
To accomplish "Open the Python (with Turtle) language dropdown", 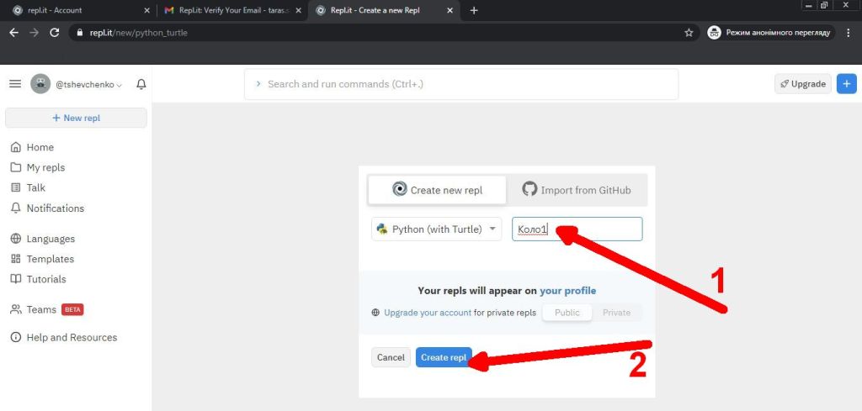I will tap(437, 229).
